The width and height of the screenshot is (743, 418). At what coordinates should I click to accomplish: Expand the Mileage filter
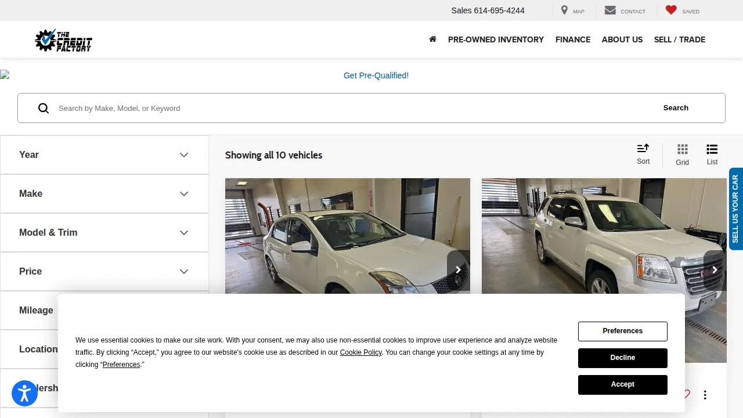pos(104,311)
